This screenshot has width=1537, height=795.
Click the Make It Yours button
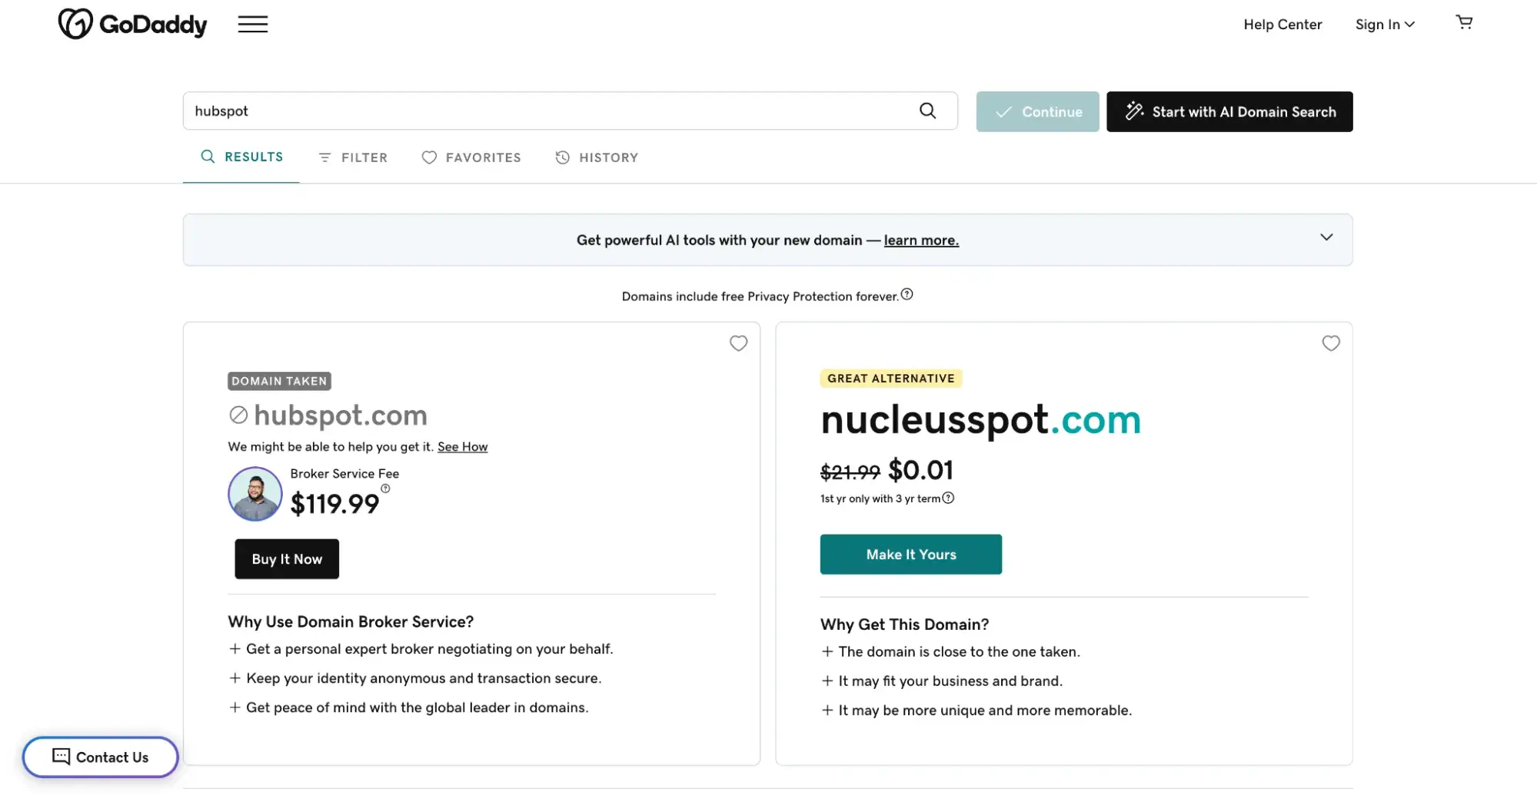click(910, 555)
